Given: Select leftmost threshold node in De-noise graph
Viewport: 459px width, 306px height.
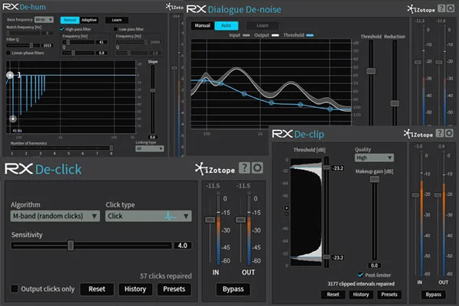Looking at the screenshot, I should [x=204, y=80].
